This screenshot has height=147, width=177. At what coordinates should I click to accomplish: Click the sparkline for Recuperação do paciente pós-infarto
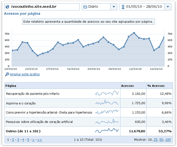tap(107, 93)
